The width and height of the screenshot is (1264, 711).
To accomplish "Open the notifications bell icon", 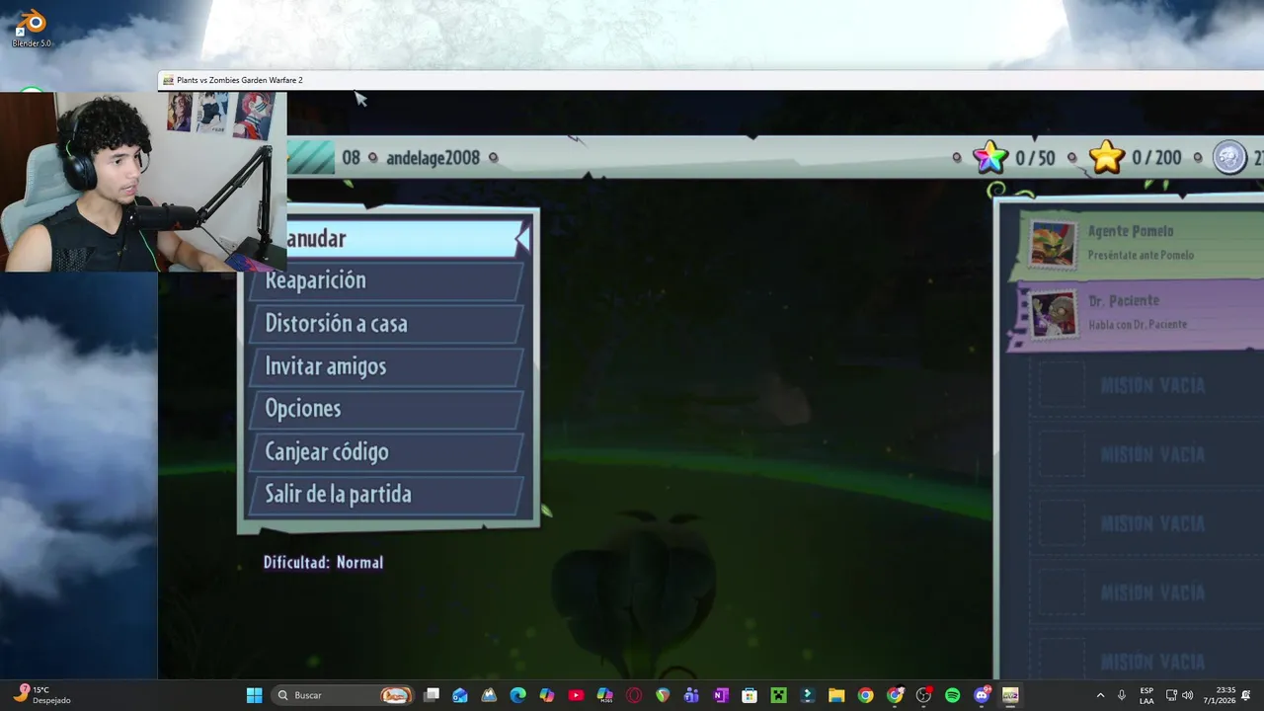I will click(1246, 695).
